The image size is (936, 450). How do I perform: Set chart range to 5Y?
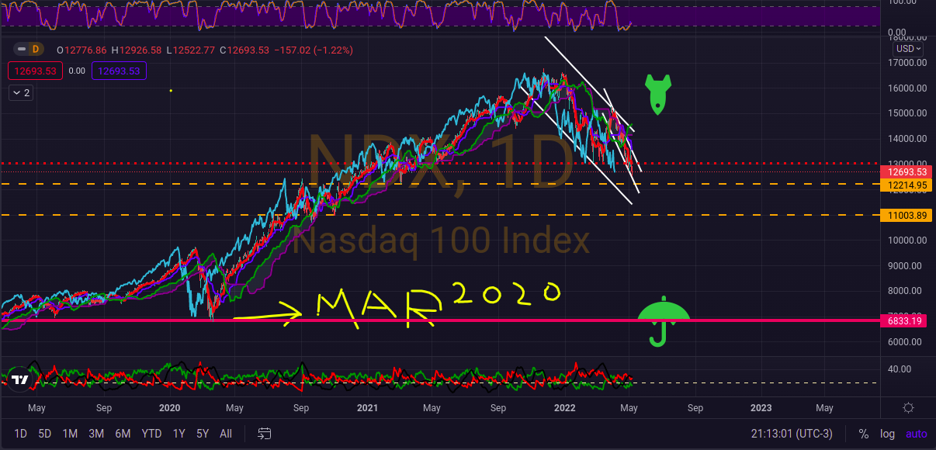[x=203, y=434]
